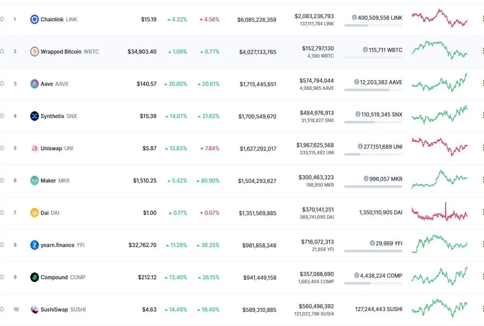Click the Maker coin logo
The width and height of the screenshot is (484, 326).
click(34, 181)
